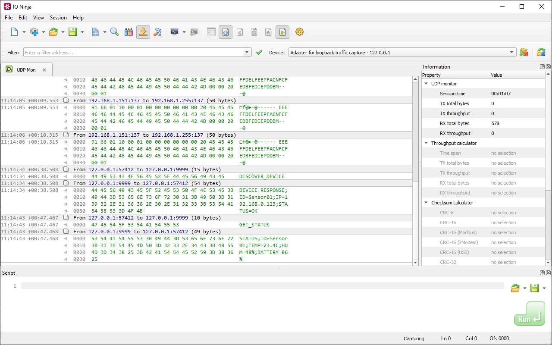
Task: Click the folder with shark fin icon
Action: click(541, 52)
